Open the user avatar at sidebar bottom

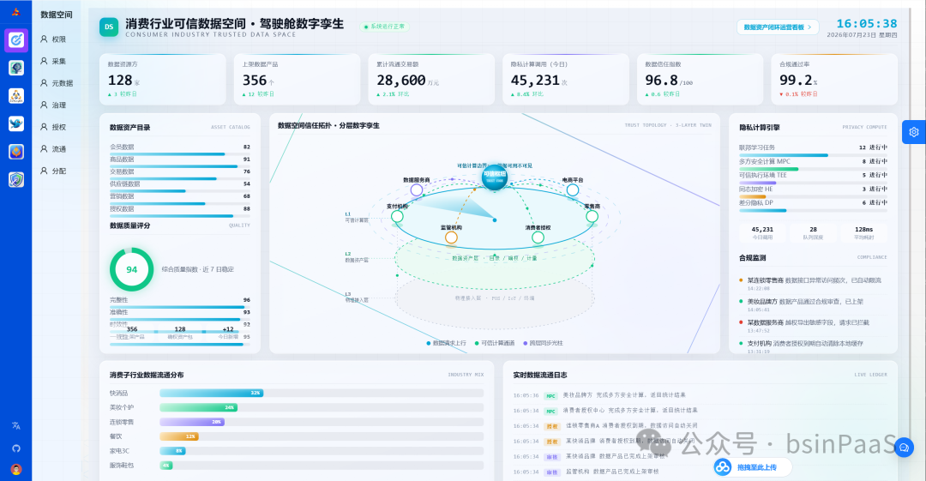(x=16, y=469)
